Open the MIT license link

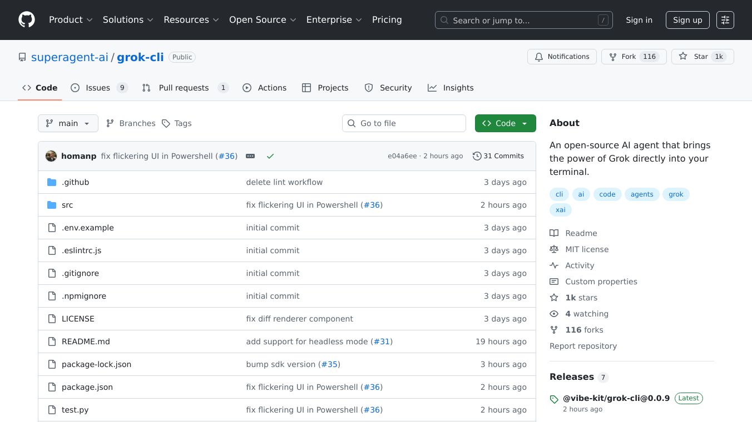tap(587, 249)
